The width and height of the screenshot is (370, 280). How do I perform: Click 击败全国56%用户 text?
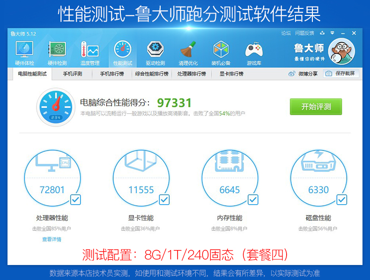(x=318, y=228)
